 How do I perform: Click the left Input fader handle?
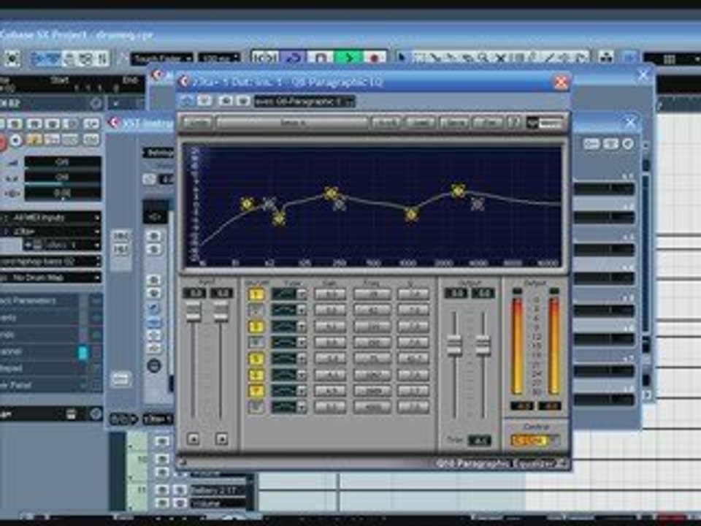point(193,312)
